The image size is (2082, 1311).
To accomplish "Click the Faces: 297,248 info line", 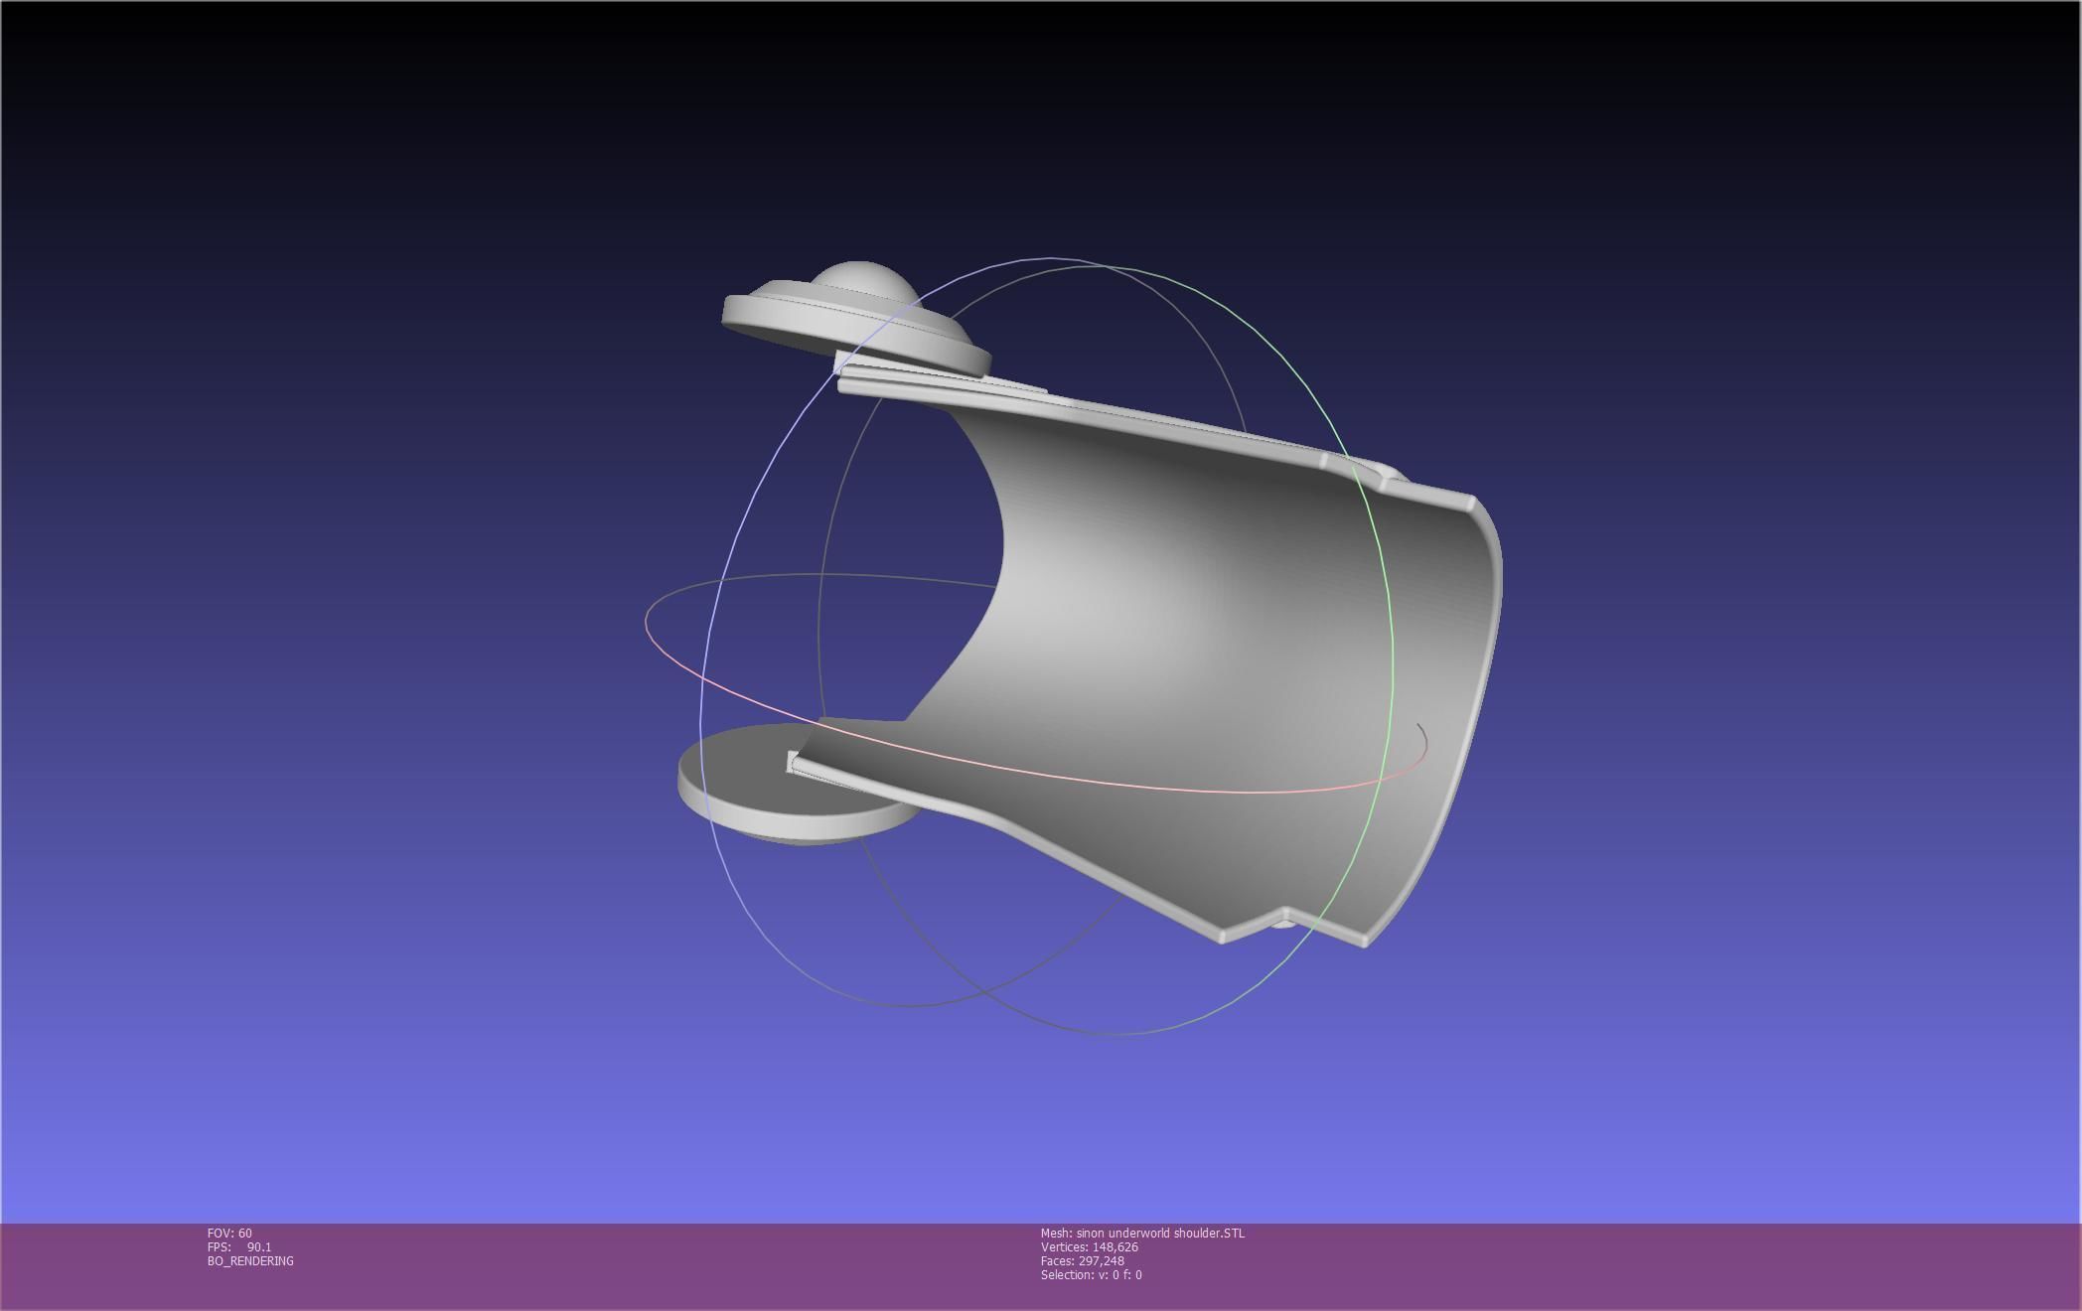I will click(1083, 1261).
